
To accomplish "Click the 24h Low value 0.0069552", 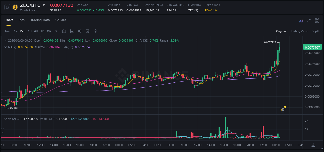I will coord(134,10).
